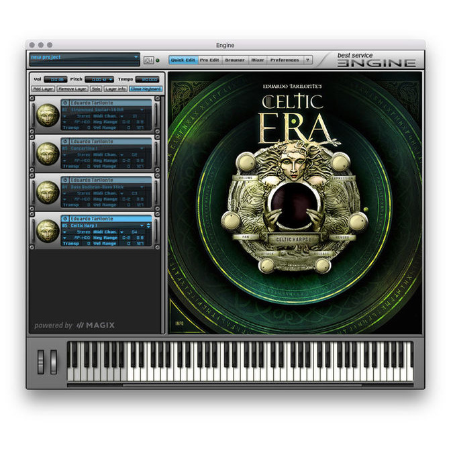Open the Pitch value dropdown arrow
The image size is (451, 451).
tap(111, 79)
